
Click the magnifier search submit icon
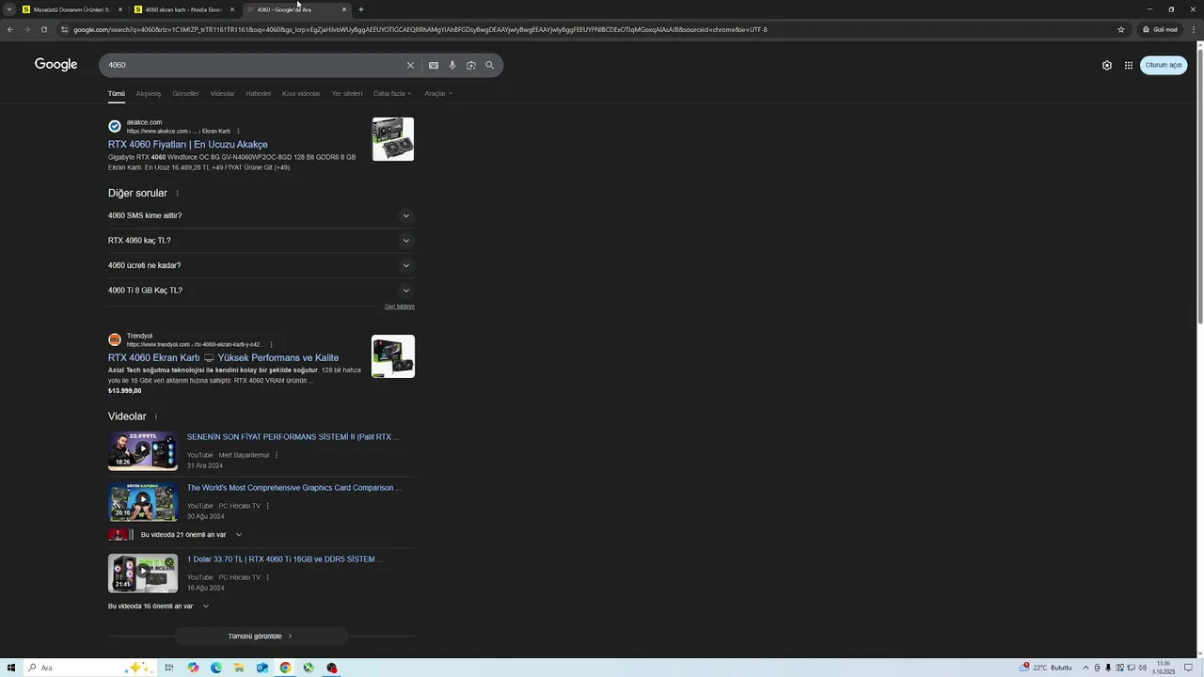[489, 65]
